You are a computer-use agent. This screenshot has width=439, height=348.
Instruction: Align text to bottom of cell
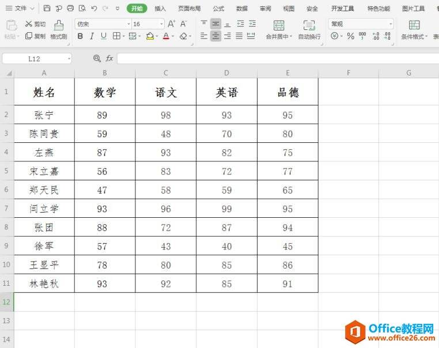tap(228, 24)
